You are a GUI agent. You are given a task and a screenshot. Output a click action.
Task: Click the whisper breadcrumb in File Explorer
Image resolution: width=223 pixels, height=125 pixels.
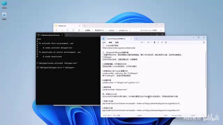tap(111, 31)
